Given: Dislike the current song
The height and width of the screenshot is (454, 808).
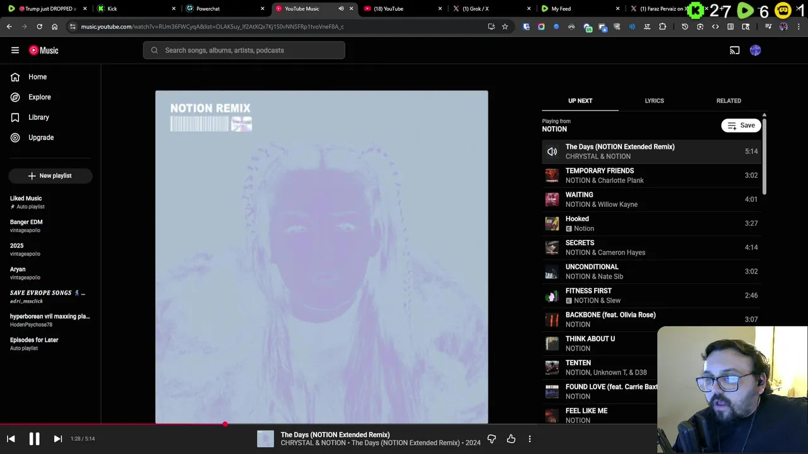Looking at the screenshot, I should click(x=492, y=439).
